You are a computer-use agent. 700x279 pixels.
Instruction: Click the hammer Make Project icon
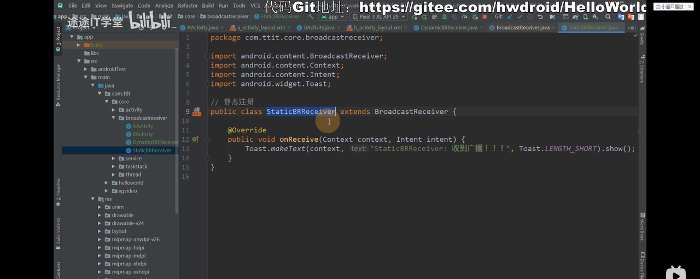tap(311, 17)
